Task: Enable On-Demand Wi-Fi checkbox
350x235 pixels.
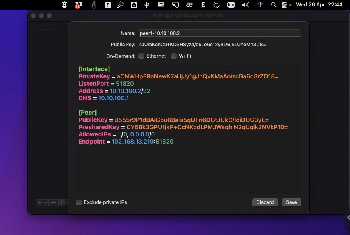Action: coord(174,56)
